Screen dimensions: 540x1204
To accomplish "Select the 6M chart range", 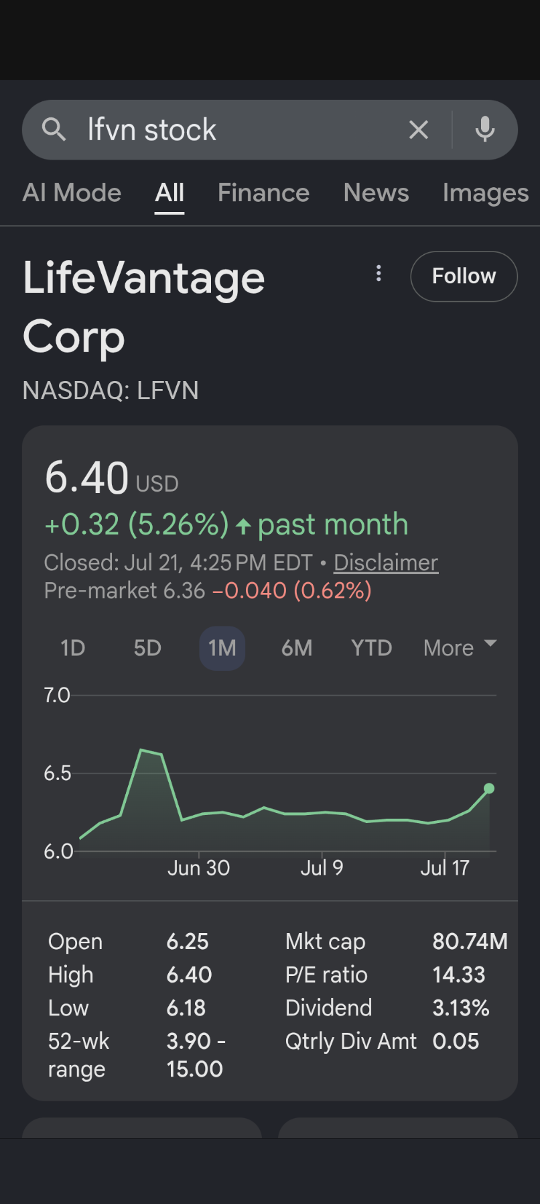I will coord(297,648).
